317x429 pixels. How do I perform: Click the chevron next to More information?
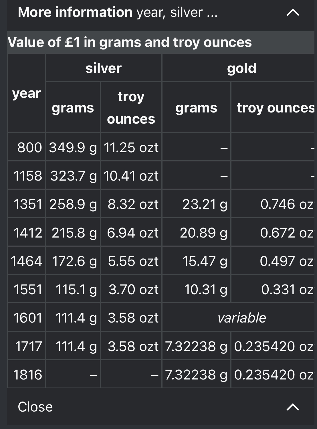point(293,13)
